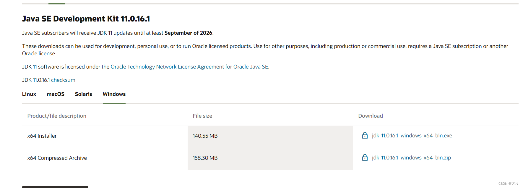
Task: Click the Java SE Development Kit 11.0.16.1 heading
Action: 86,19
